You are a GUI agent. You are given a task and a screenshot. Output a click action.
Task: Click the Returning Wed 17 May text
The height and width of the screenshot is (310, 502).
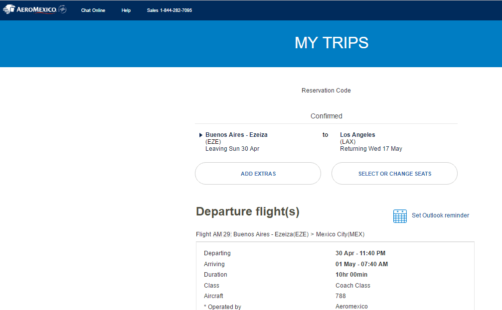click(371, 149)
